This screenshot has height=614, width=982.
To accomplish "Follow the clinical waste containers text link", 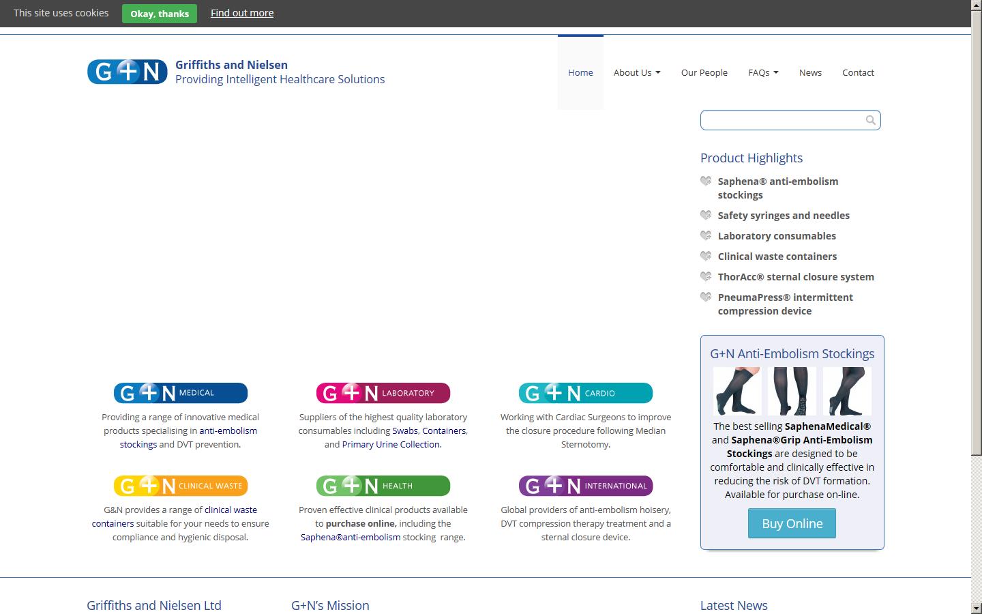I will 175,516.
